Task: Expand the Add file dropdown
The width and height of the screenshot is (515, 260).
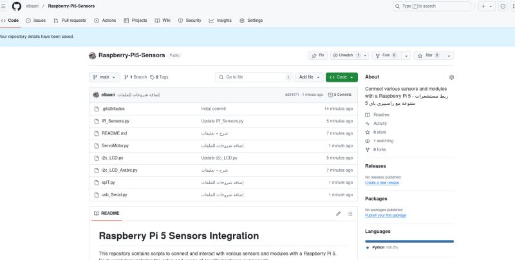Action: coord(310,77)
